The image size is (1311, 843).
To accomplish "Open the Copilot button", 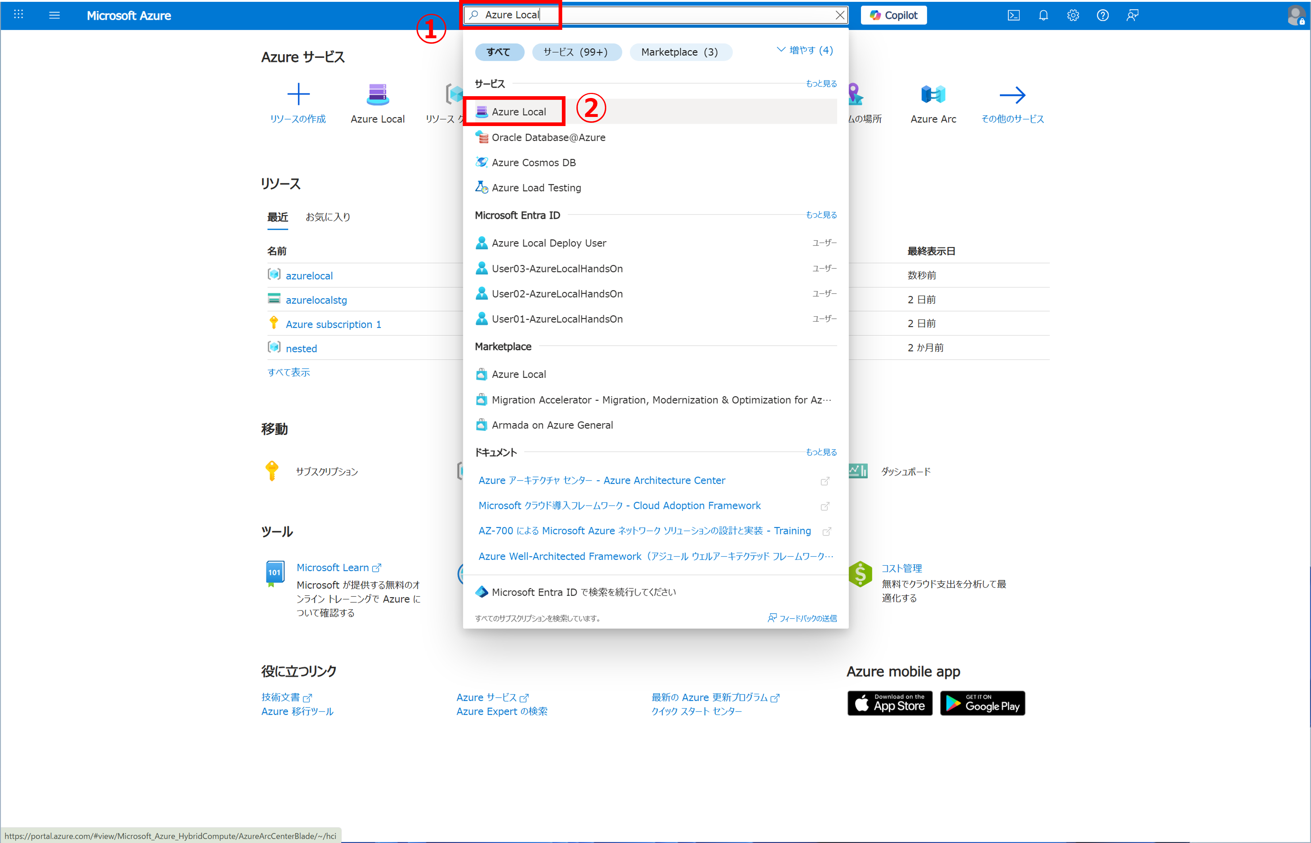I will pyautogui.click(x=893, y=15).
